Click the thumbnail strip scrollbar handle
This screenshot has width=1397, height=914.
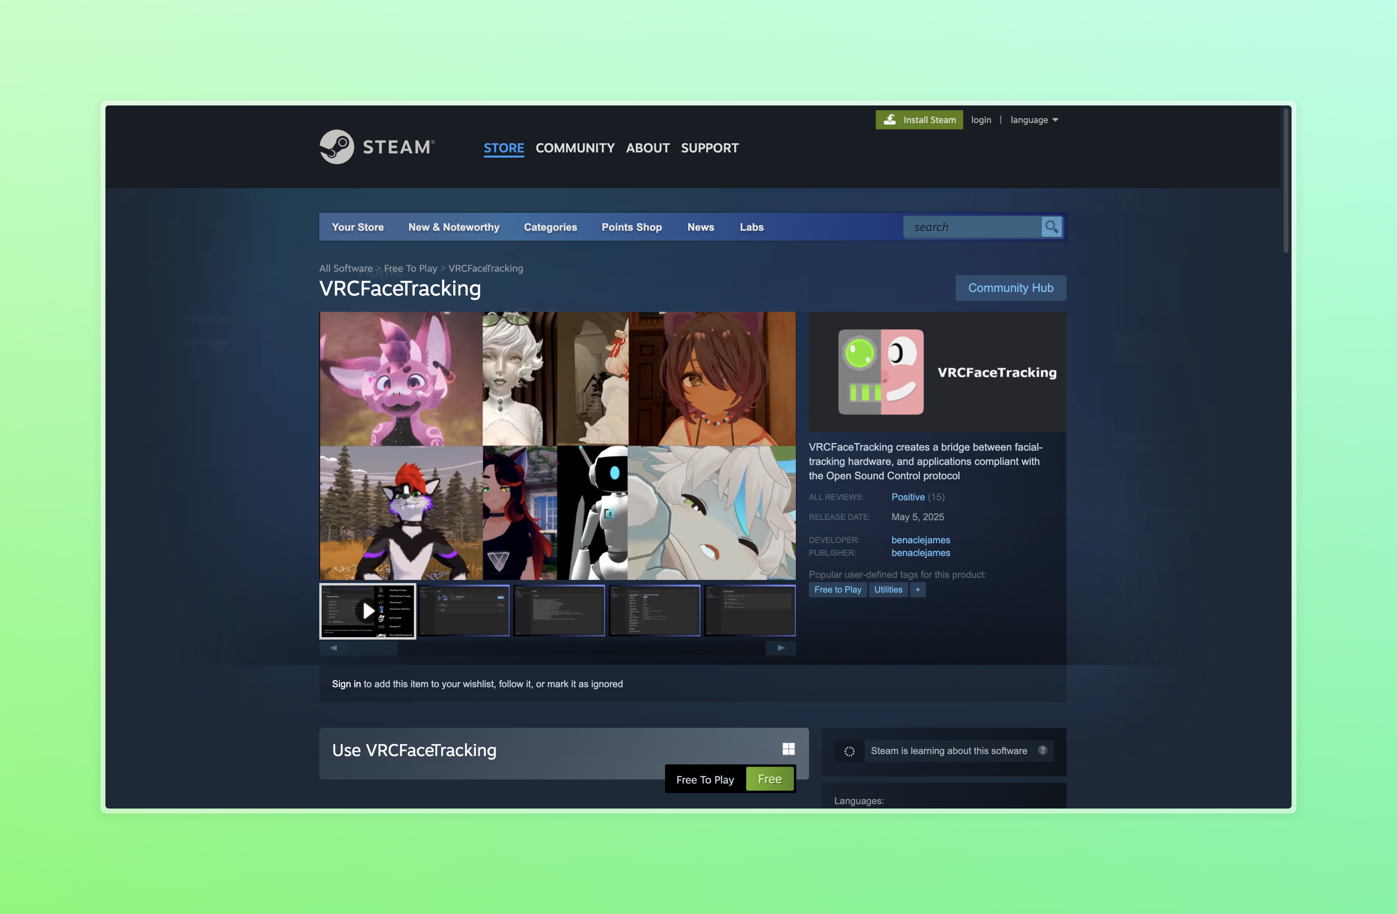(374, 648)
